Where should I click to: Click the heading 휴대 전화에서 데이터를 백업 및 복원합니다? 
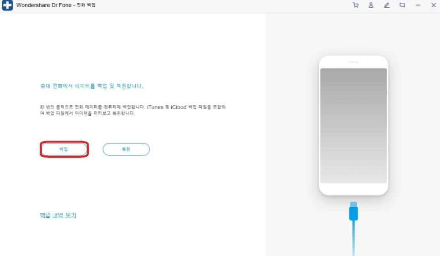[92, 86]
